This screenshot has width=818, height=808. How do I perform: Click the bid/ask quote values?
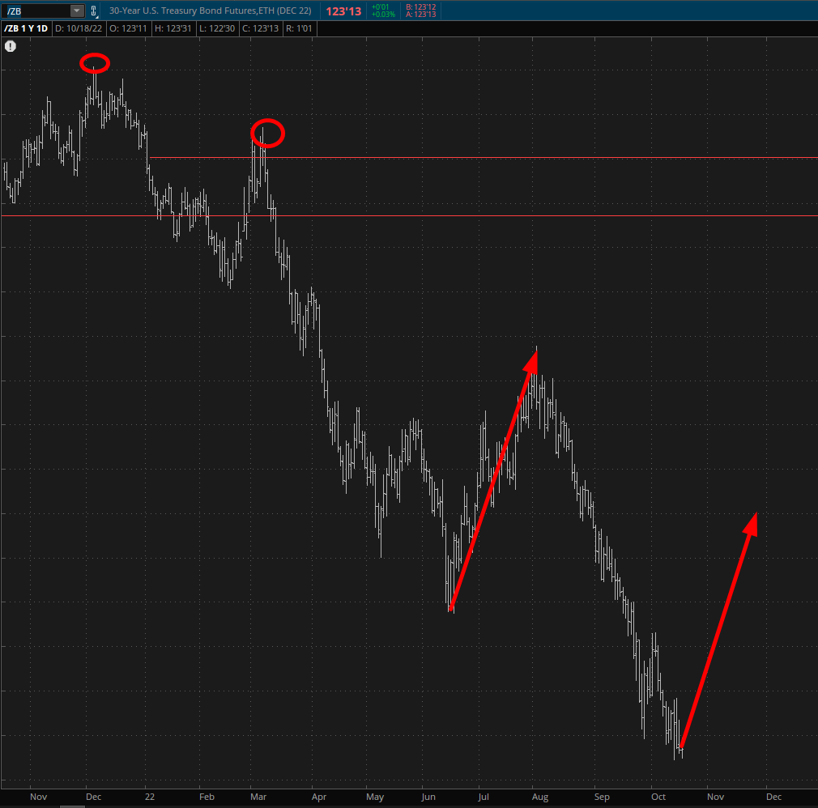click(x=421, y=11)
